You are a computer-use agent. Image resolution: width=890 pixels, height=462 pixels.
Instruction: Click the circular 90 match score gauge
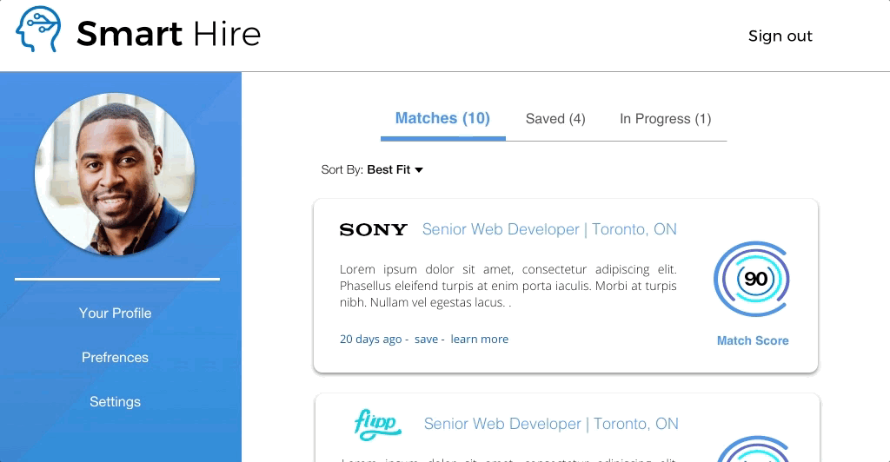[x=753, y=280]
